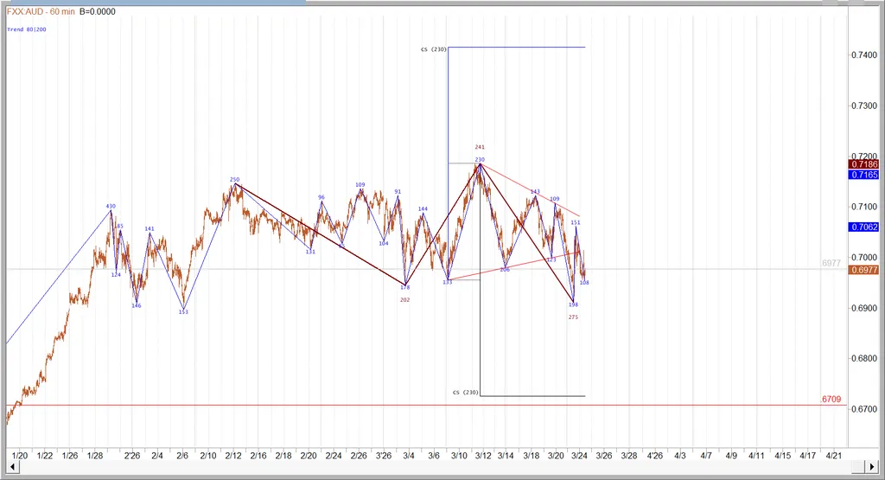
Task: Select the red 202 label below the 178 low
Action: (x=405, y=299)
